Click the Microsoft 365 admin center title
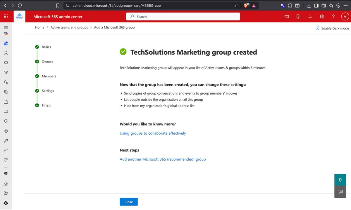Viewport: 351px width, 210px height. coord(58,17)
